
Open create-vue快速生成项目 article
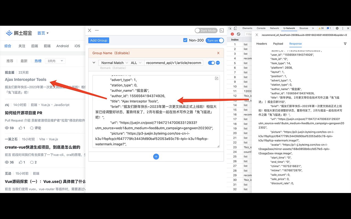pyautogui.click(x=43, y=147)
